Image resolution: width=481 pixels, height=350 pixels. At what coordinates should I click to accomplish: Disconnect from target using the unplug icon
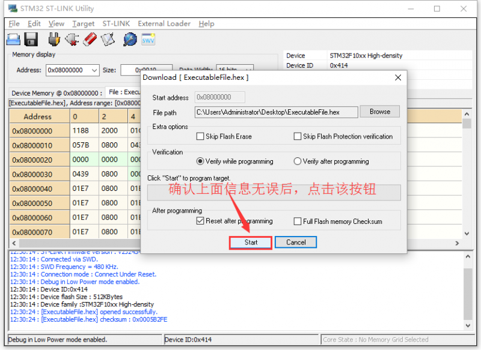click(x=72, y=40)
